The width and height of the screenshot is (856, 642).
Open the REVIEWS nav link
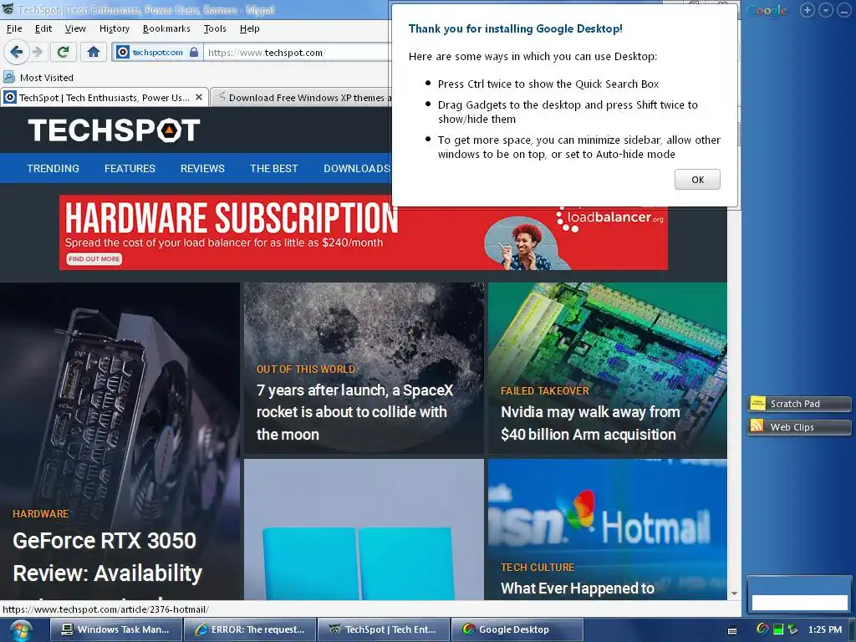tap(202, 168)
